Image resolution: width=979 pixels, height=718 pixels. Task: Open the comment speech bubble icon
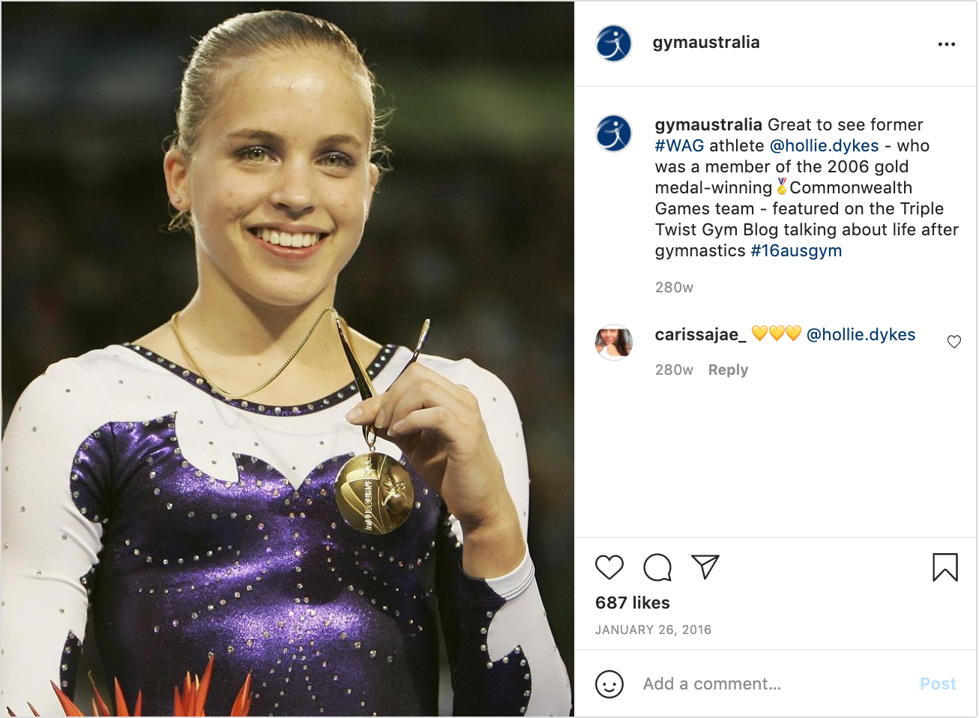(x=657, y=567)
